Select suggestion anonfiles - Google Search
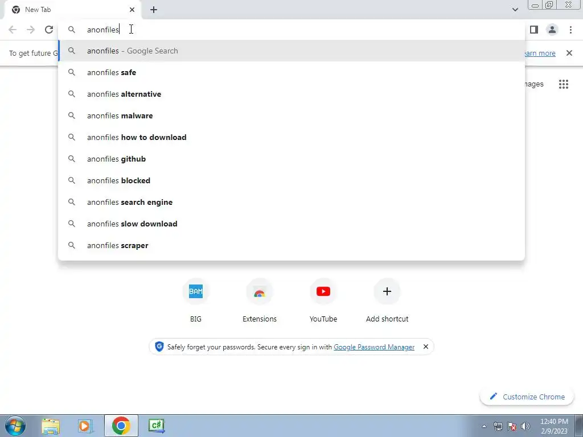Viewport: 583px width, 437px height. click(x=291, y=51)
